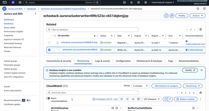Image resolution: width=209 pixels, height=111 pixels.
Task: Switch to Configuration tab
Action: pyautogui.click(x=123, y=61)
